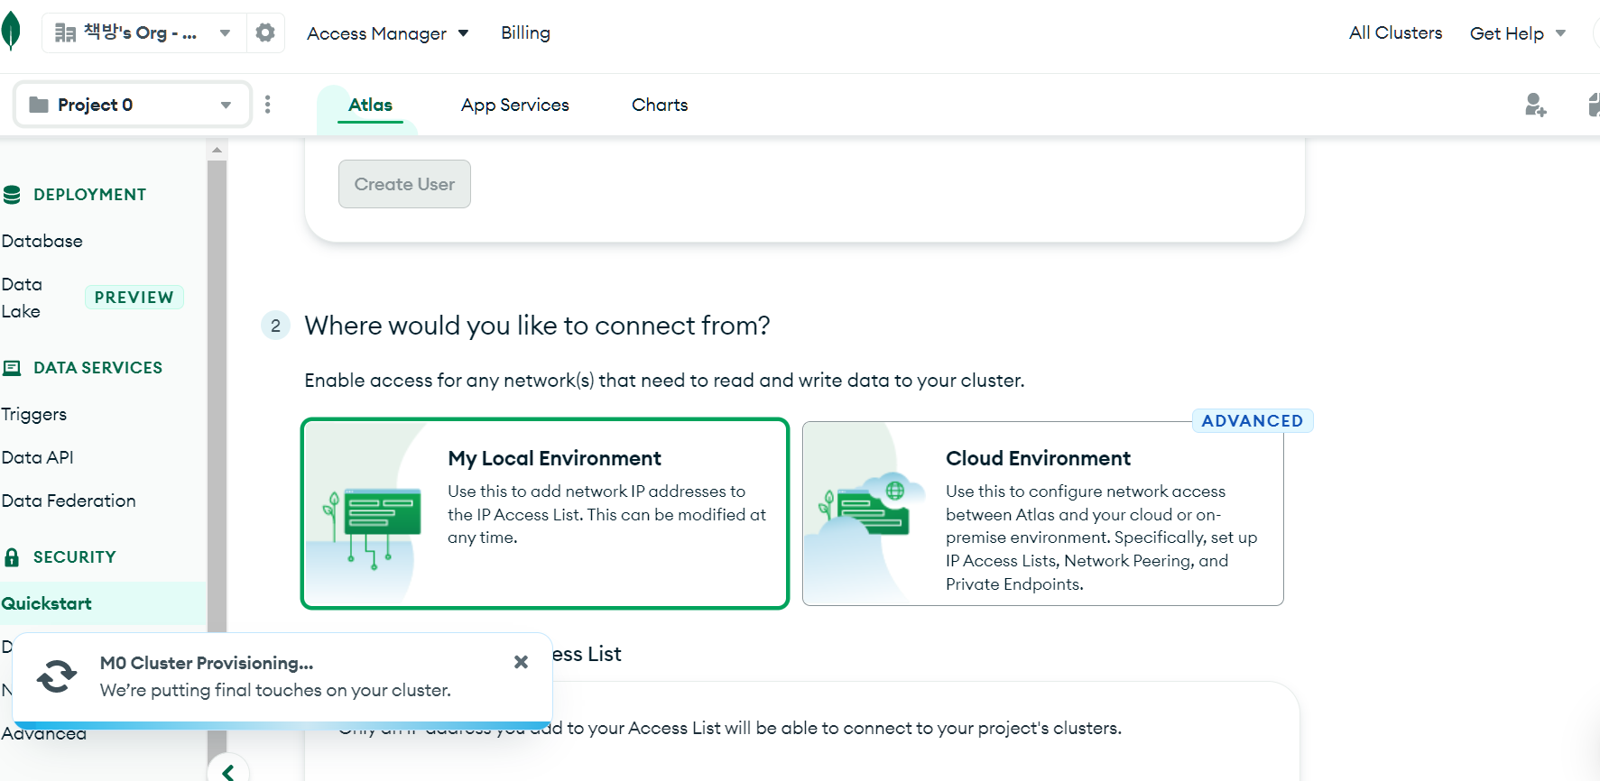Image resolution: width=1600 pixels, height=781 pixels.
Task: Open the Get Help dropdown
Action: tap(1517, 33)
